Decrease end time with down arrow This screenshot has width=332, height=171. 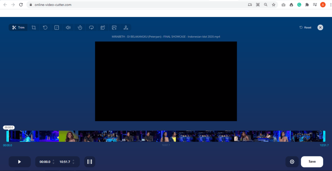click(73, 163)
